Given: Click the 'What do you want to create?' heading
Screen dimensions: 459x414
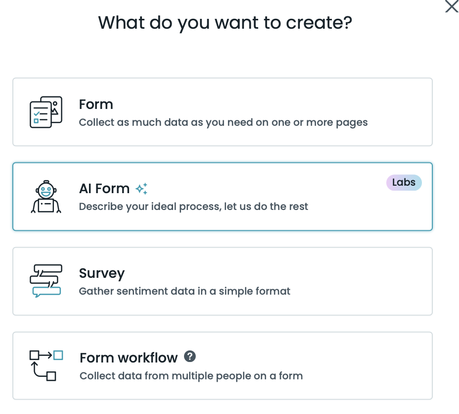Looking at the screenshot, I should 226,23.
